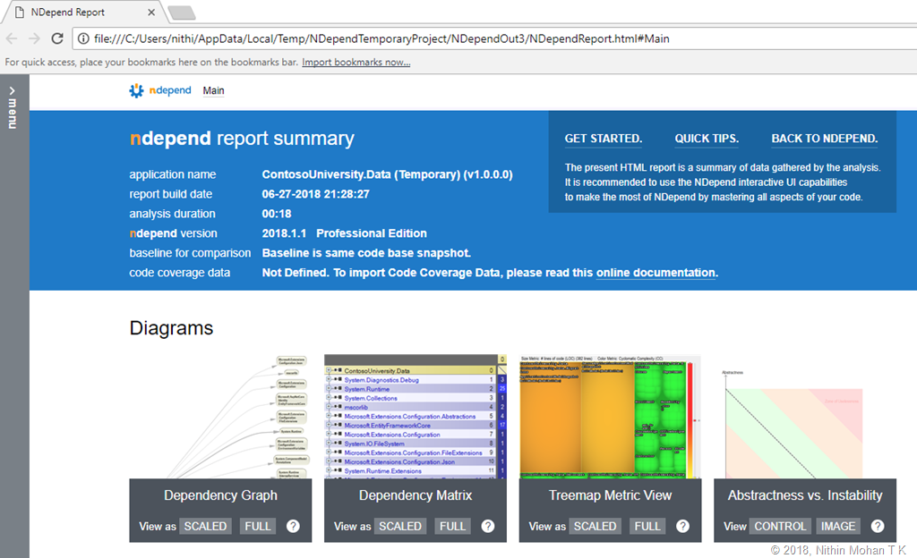Screen dimensions: 917x558
Task: View Abstractness vs. Instability as CONTROL
Action: coord(780,526)
